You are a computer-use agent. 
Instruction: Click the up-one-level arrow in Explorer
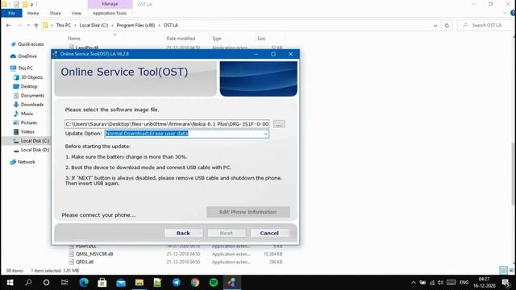[x=36, y=25]
